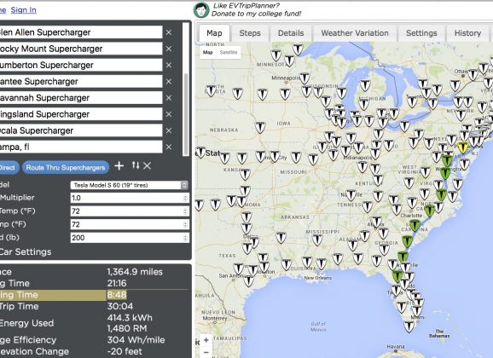Click the green marker in South Carolina
The image size is (493, 358).
(x=415, y=225)
